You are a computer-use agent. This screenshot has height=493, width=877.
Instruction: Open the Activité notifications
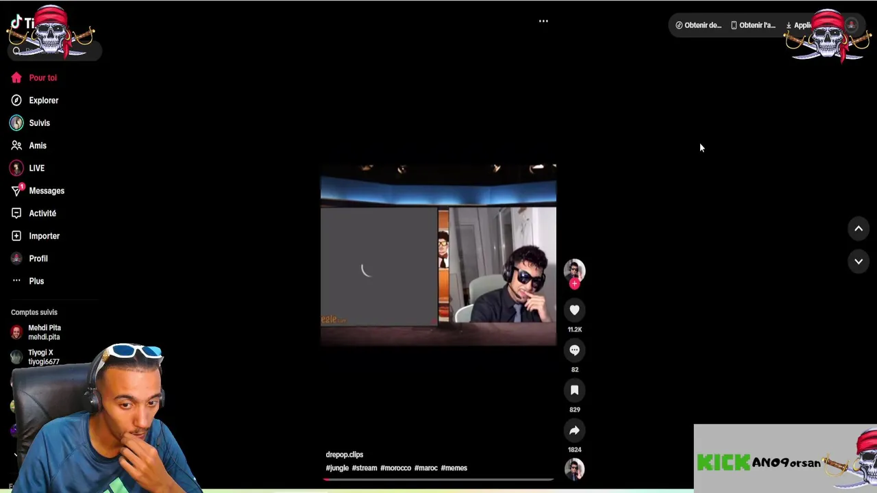(34, 213)
